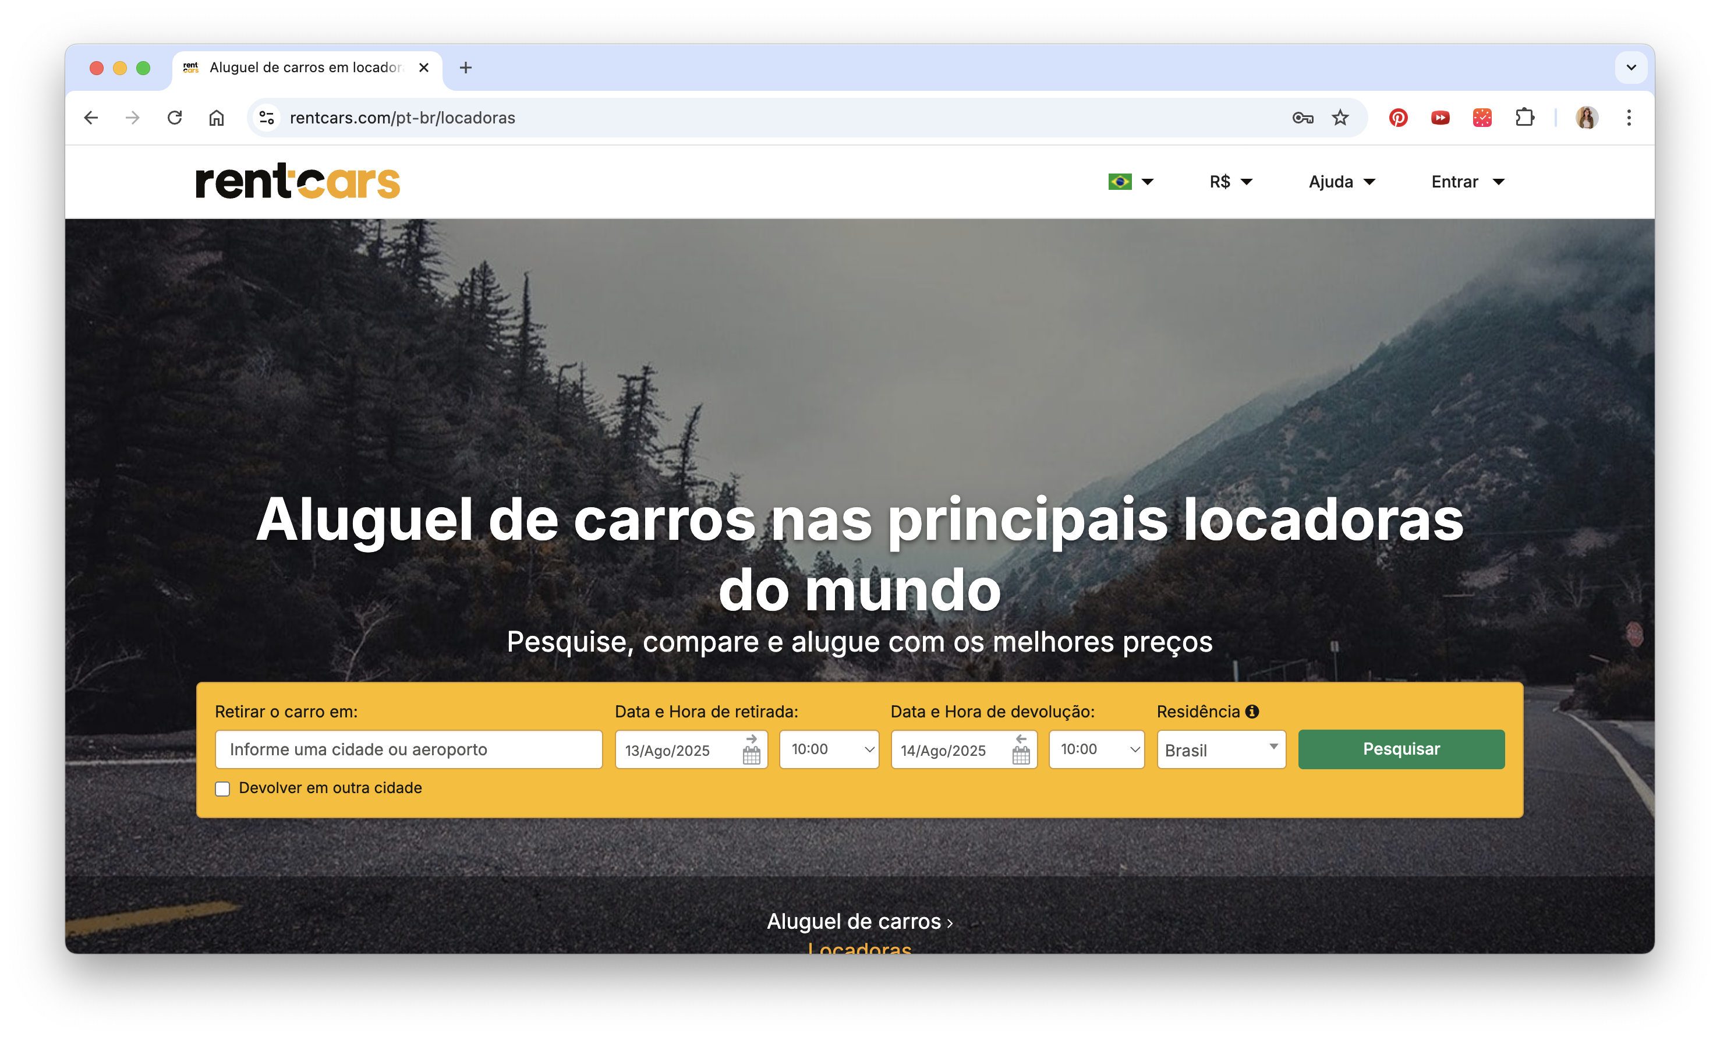The width and height of the screenshot is (1720, 1040).
Task: View site information icon beside URL
Action: point(267,118)
